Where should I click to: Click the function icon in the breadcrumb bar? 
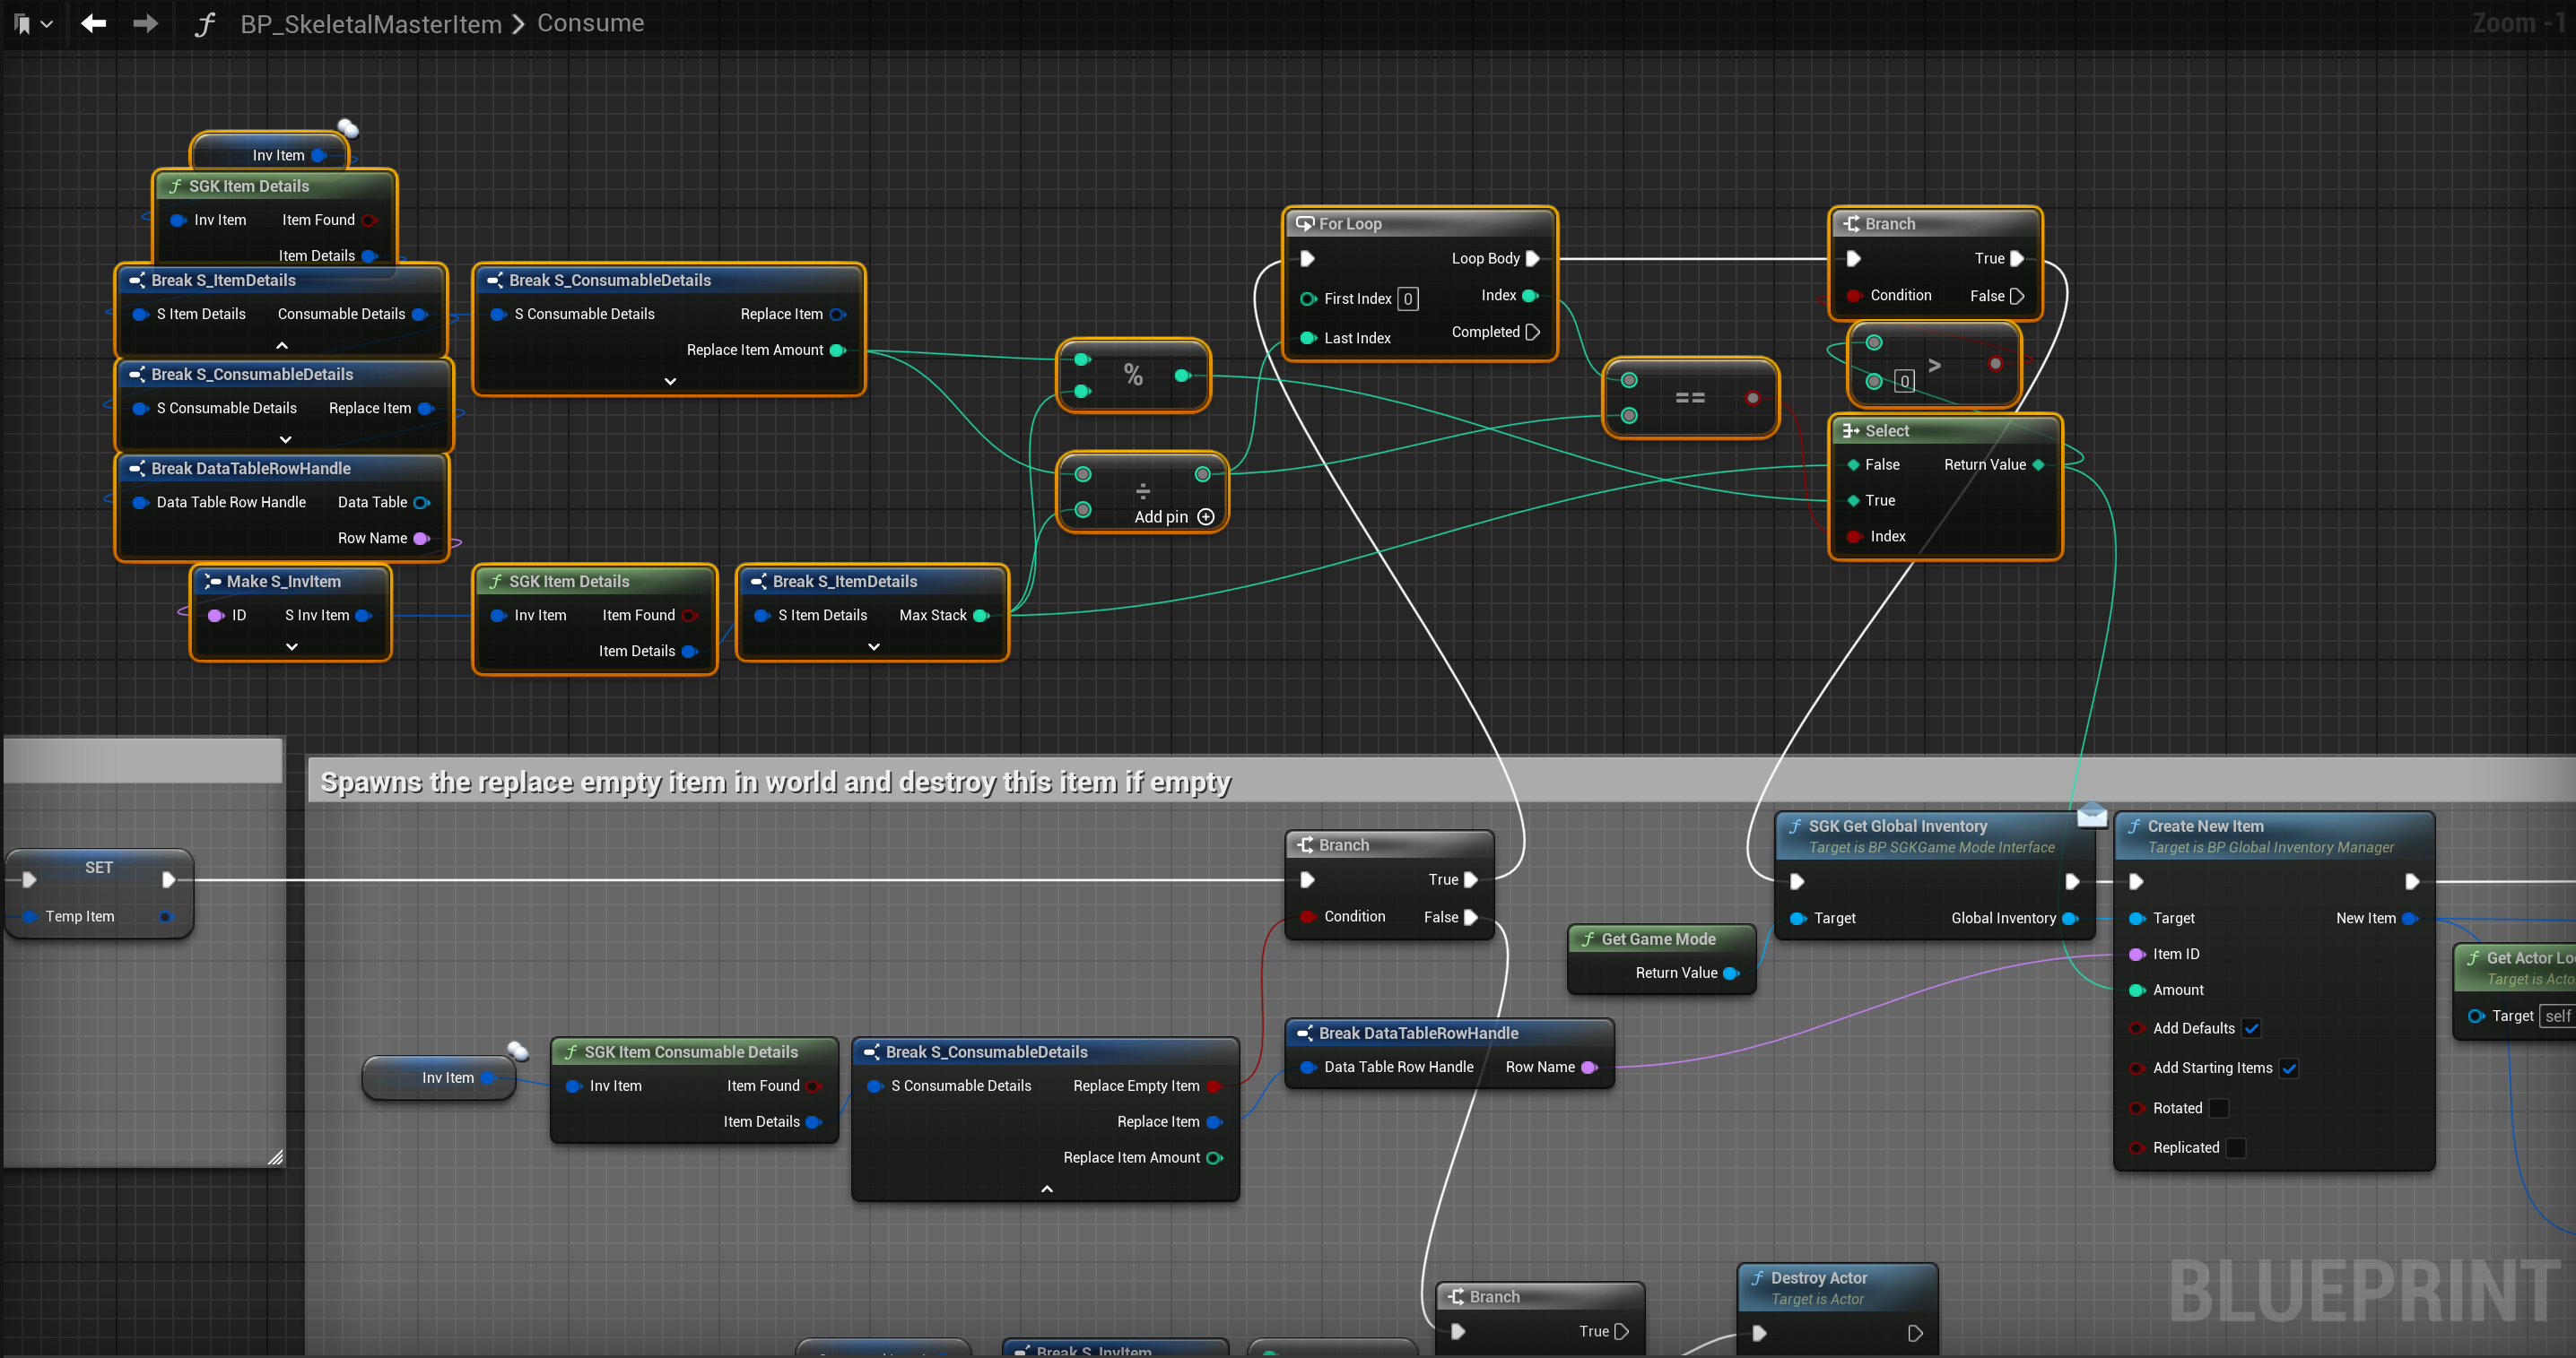204,23
